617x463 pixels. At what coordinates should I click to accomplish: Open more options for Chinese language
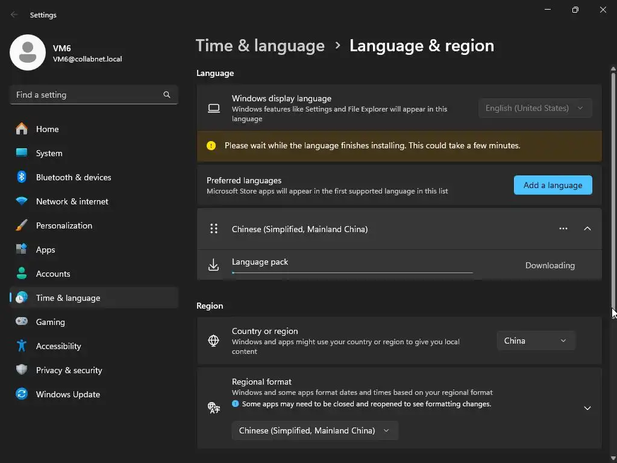click(563, 229)
